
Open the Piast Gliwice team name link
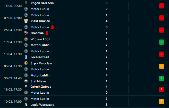pos(40,21)
